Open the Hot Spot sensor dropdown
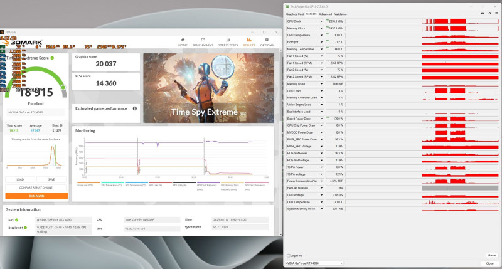Screen dimensions: 502x269 321,42
